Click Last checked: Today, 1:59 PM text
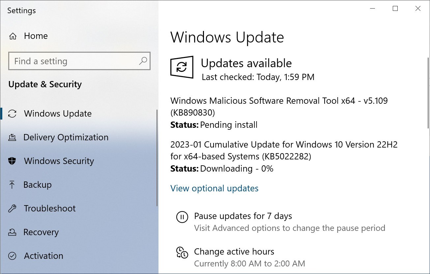The width and height of the screenshot is (430, 274). [258, 77]
